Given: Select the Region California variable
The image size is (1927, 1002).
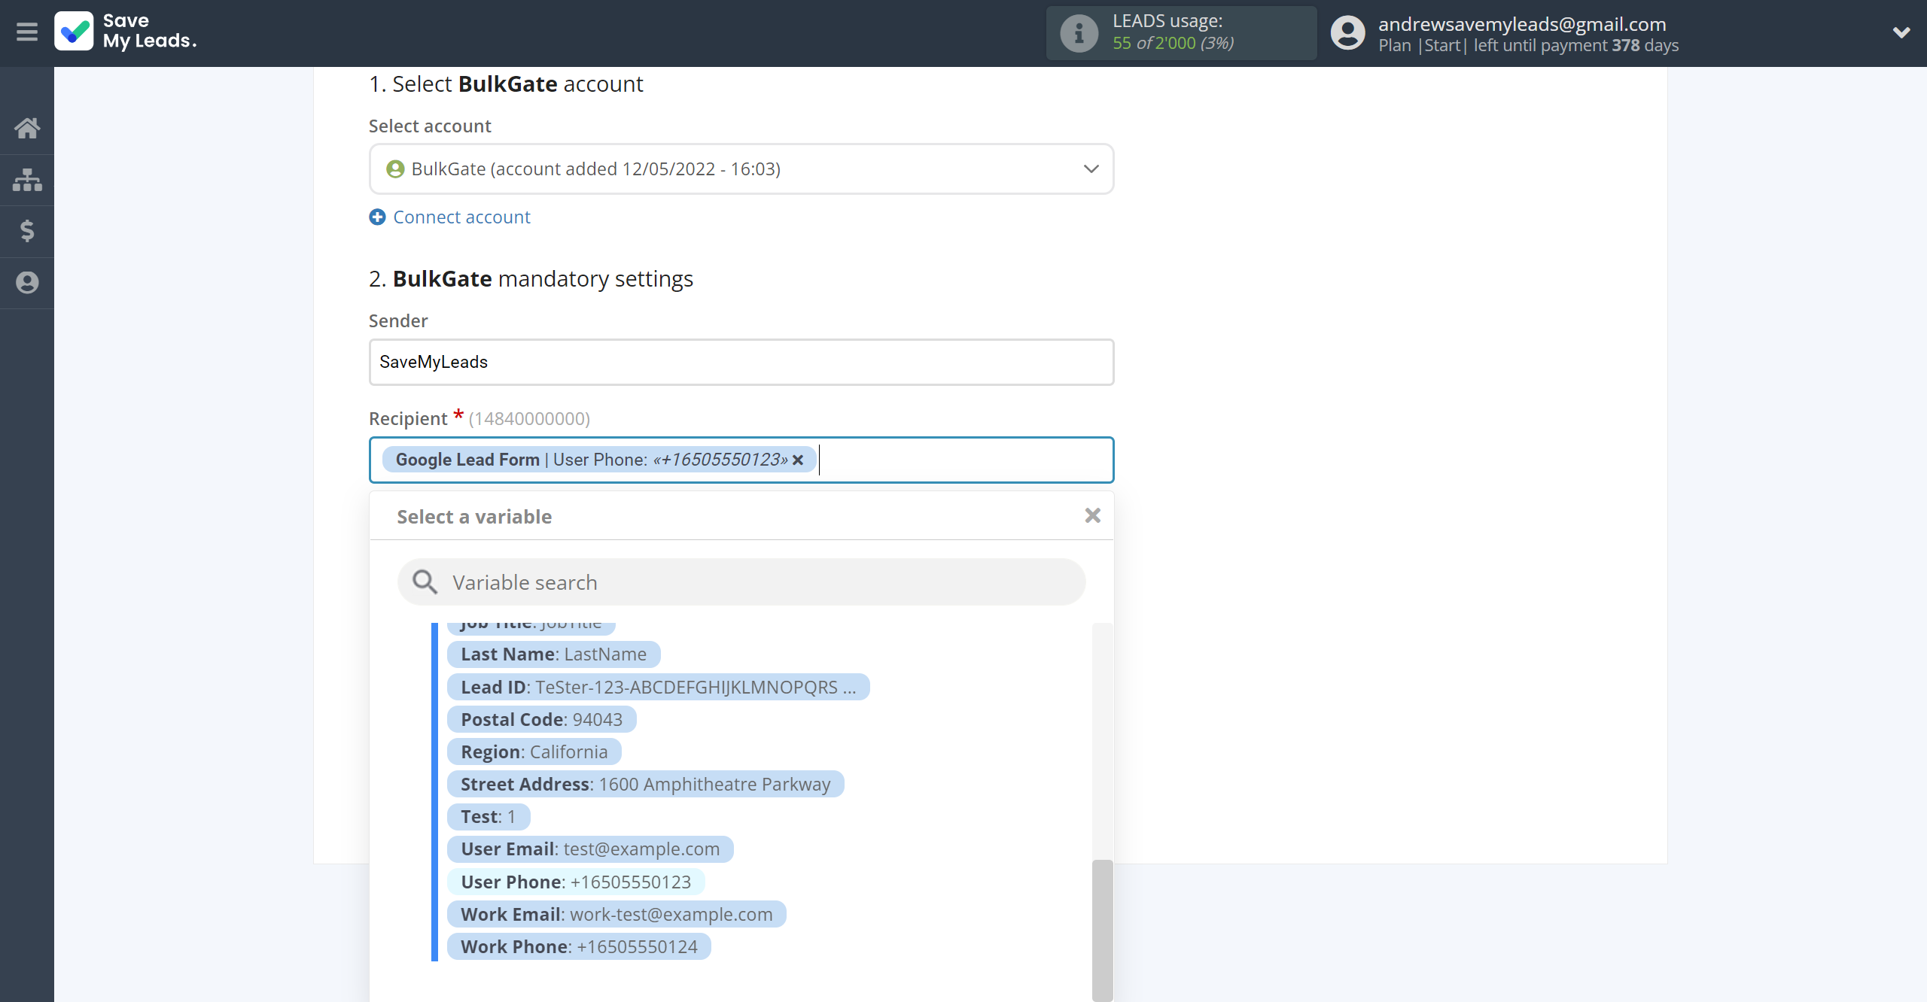Looking at the screenshot, I should 534,752.
